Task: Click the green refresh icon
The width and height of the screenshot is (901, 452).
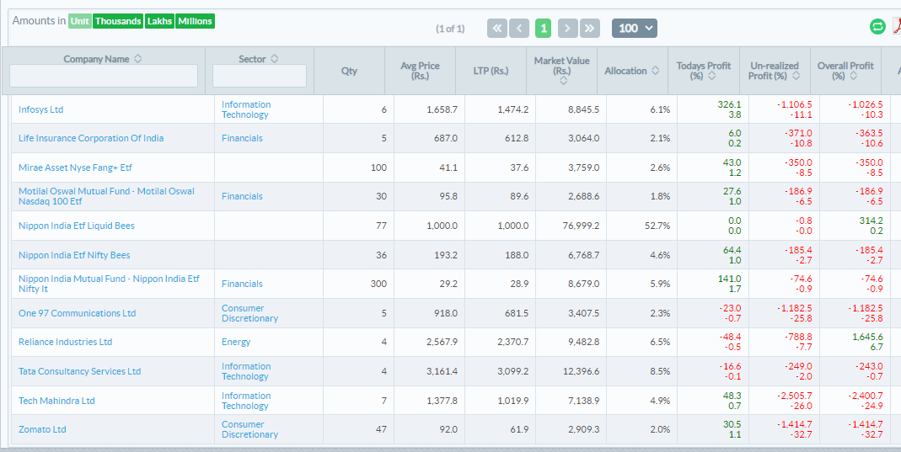Action: coord(877,26)
